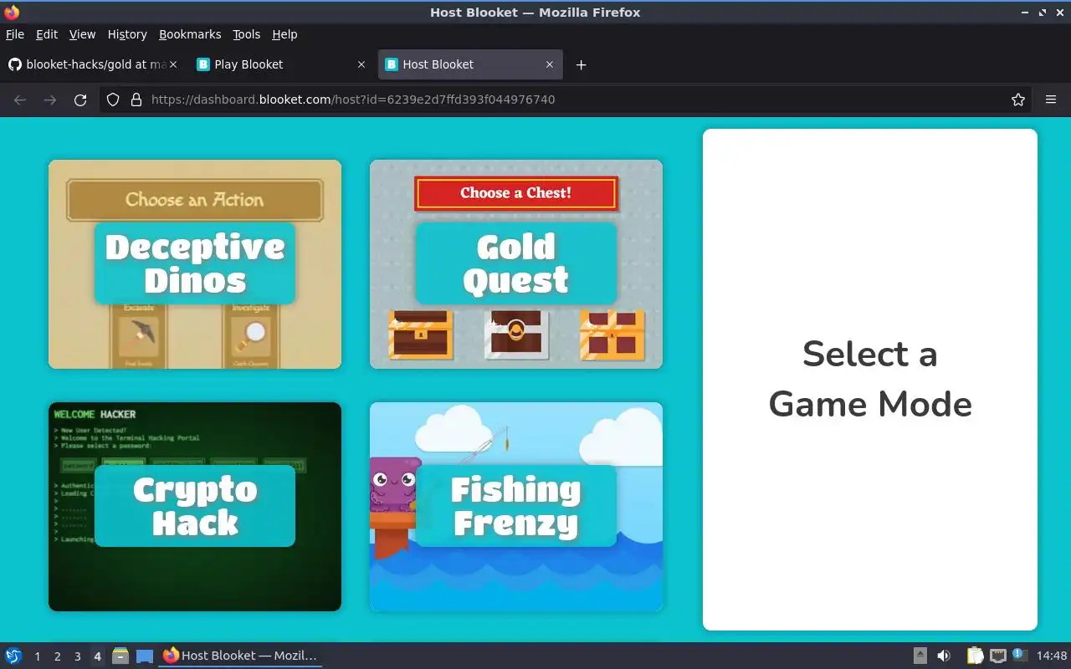This screenshot has height=669, width=1071.
Task: Switch to workspace 4
Action: [97, 656]
